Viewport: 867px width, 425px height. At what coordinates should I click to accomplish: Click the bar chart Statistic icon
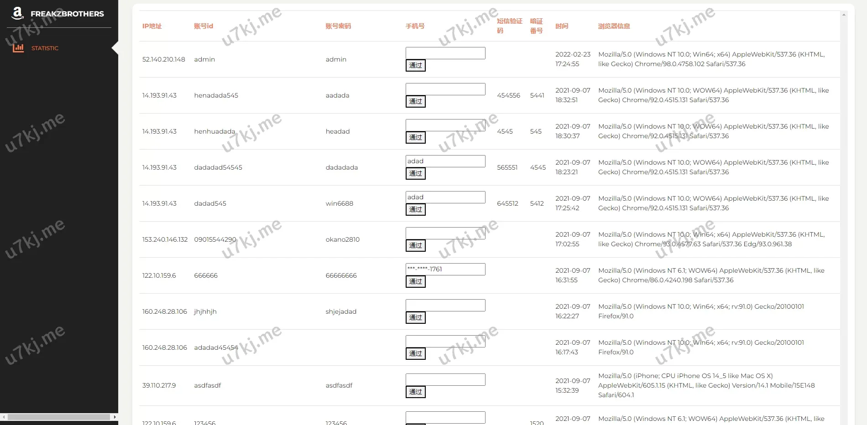[18, 48]
